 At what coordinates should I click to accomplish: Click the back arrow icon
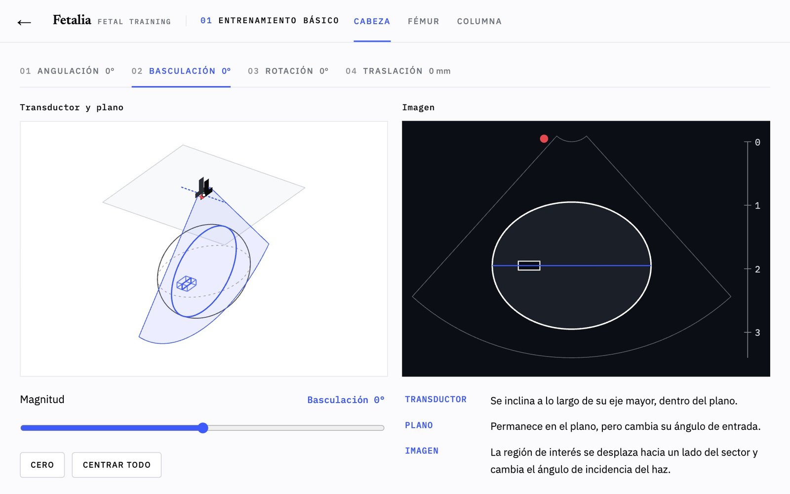click(x=24, y=22)
